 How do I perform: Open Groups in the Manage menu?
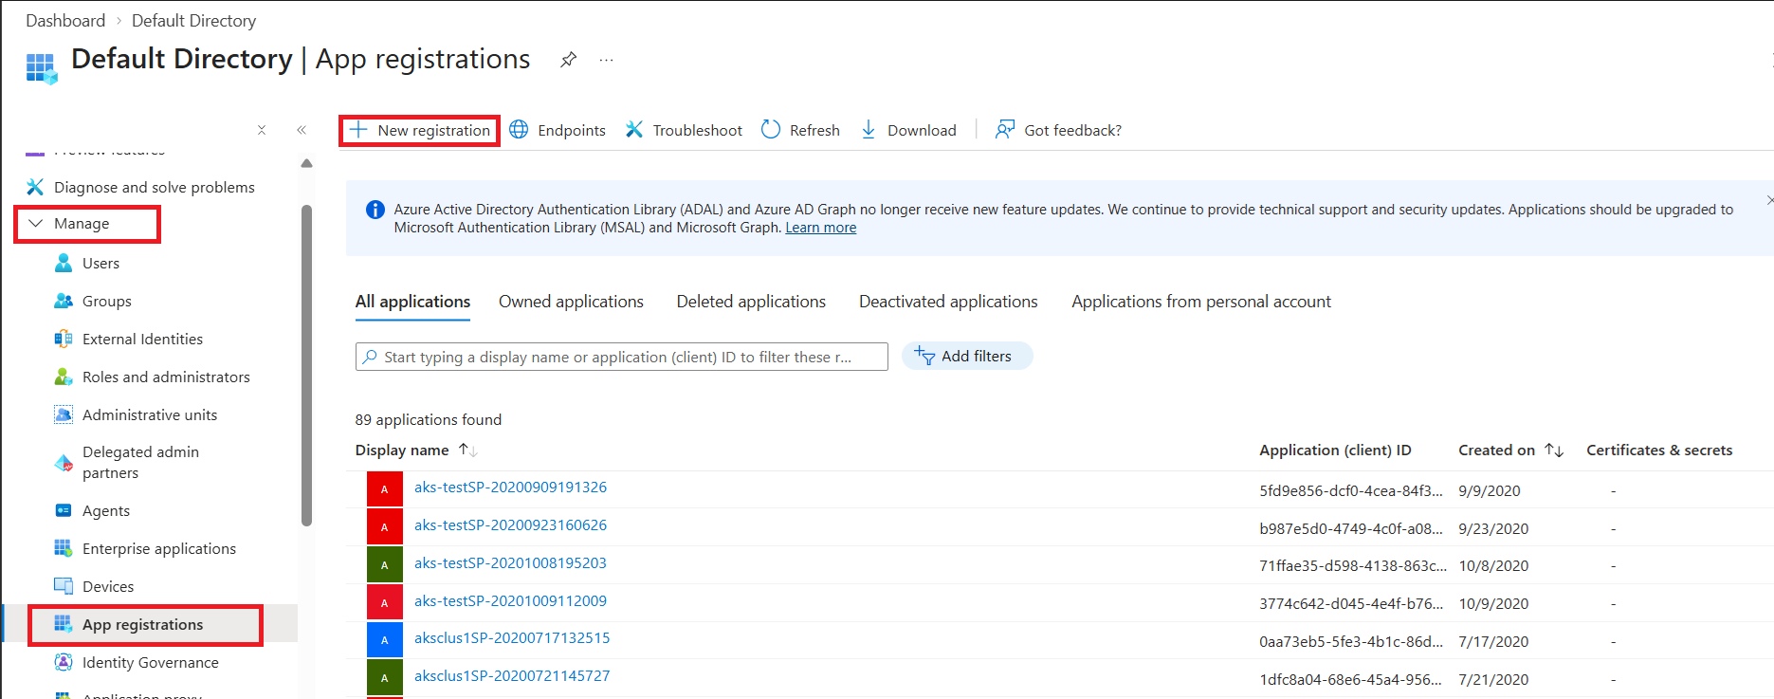pyautogui.click(x=107, y=301)
